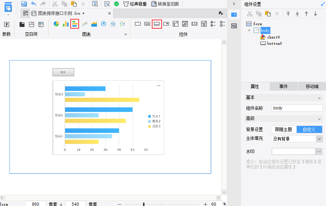Viewport: 326px width, 206px height.
Task: Select the parameter panel P icon
Action: click(7, 24)
